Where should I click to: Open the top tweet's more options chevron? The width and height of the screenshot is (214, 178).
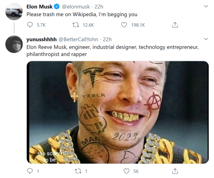[x=206, y=6]
